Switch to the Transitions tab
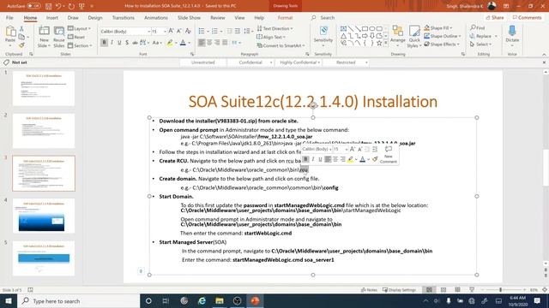Screen dimensions: 549x308 pos(124,17)
